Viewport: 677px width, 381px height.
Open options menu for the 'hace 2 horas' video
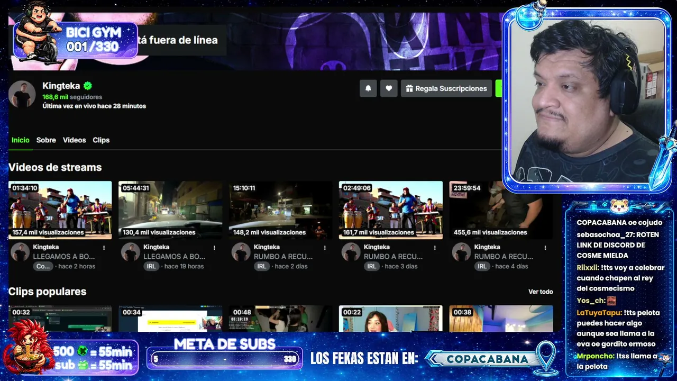(x=104, y=248)
